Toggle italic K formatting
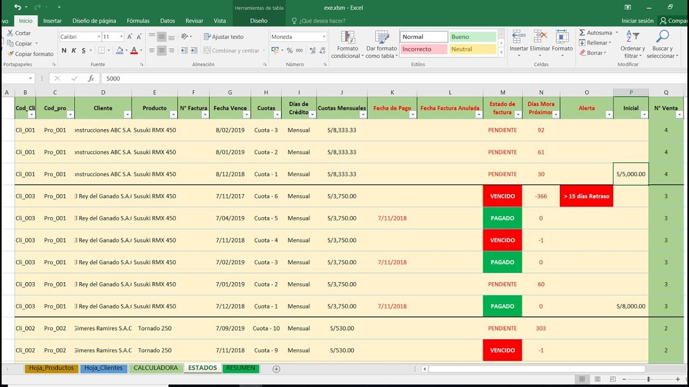The width and height of the screenshot is (689, 387). coord(74,51)
